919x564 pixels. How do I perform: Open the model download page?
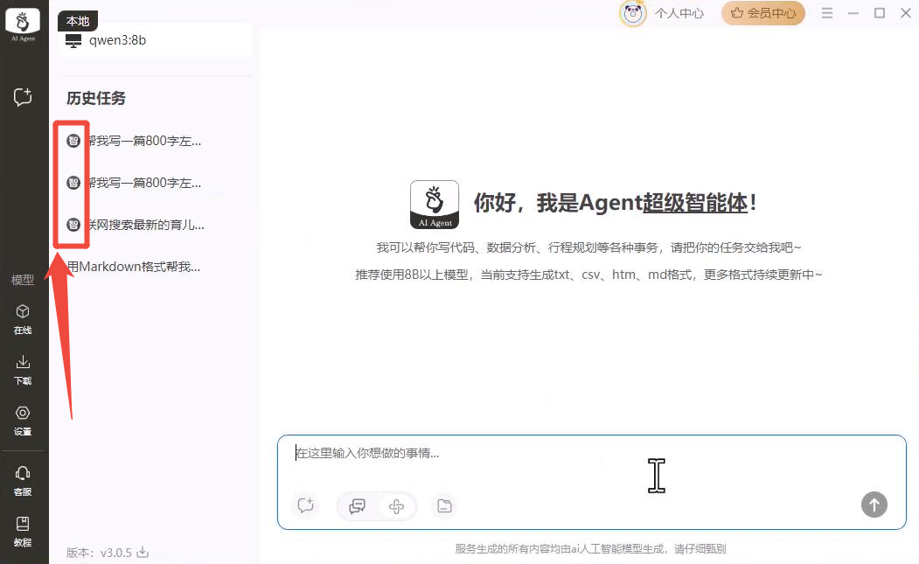(x=23, y=370)
